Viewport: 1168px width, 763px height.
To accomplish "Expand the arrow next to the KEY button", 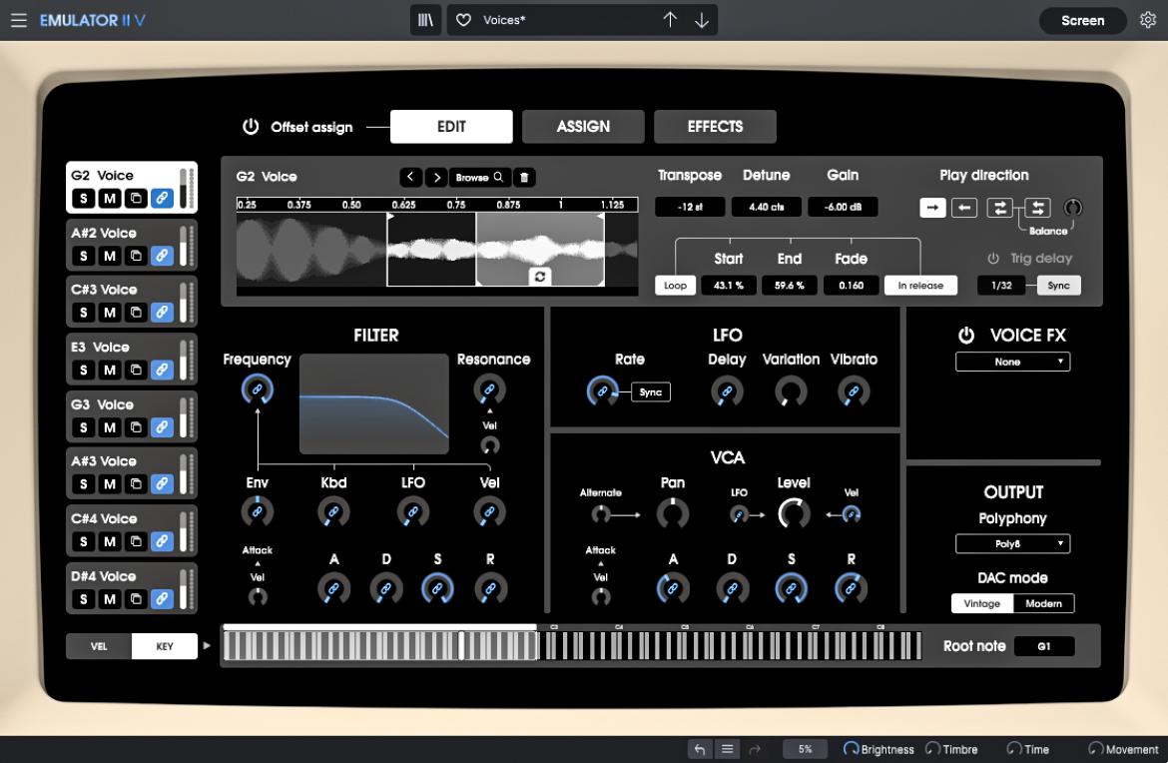I will (207, 646).
